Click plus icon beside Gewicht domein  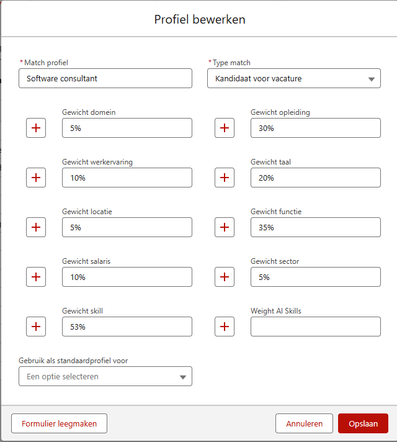click(x=36, y=128)
